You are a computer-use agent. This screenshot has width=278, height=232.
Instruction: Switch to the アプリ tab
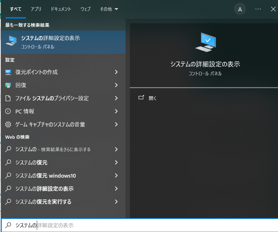36,9
